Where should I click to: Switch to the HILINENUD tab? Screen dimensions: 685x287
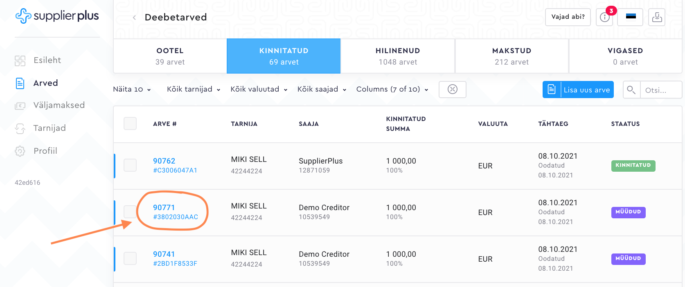pyautogui.click(x=398, y=56)
